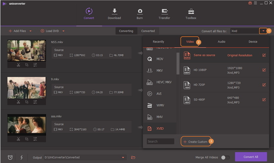Click the Convert All button
Image resolution: width=274 pixels, height=163 pixels.
point(251,157)
